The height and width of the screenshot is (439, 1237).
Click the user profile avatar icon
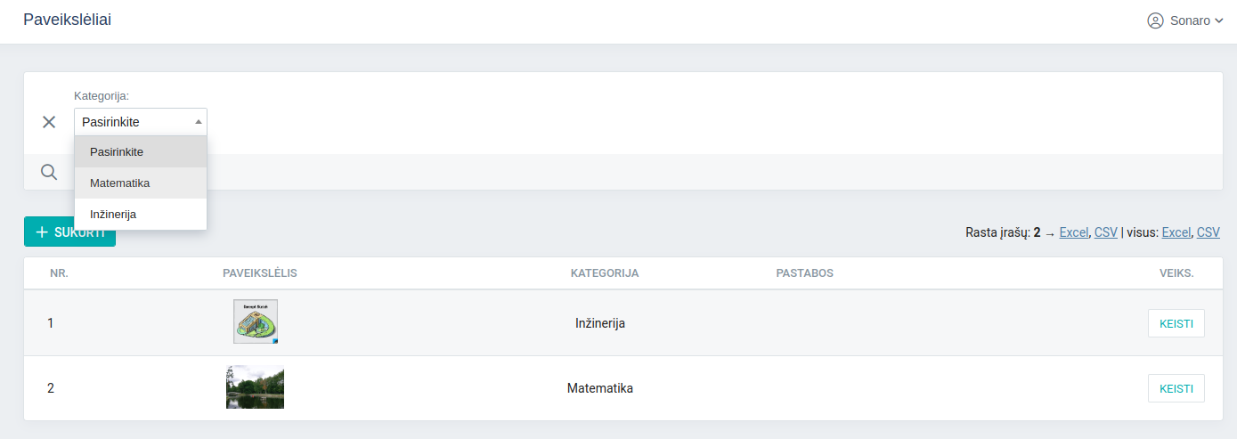1155,20
